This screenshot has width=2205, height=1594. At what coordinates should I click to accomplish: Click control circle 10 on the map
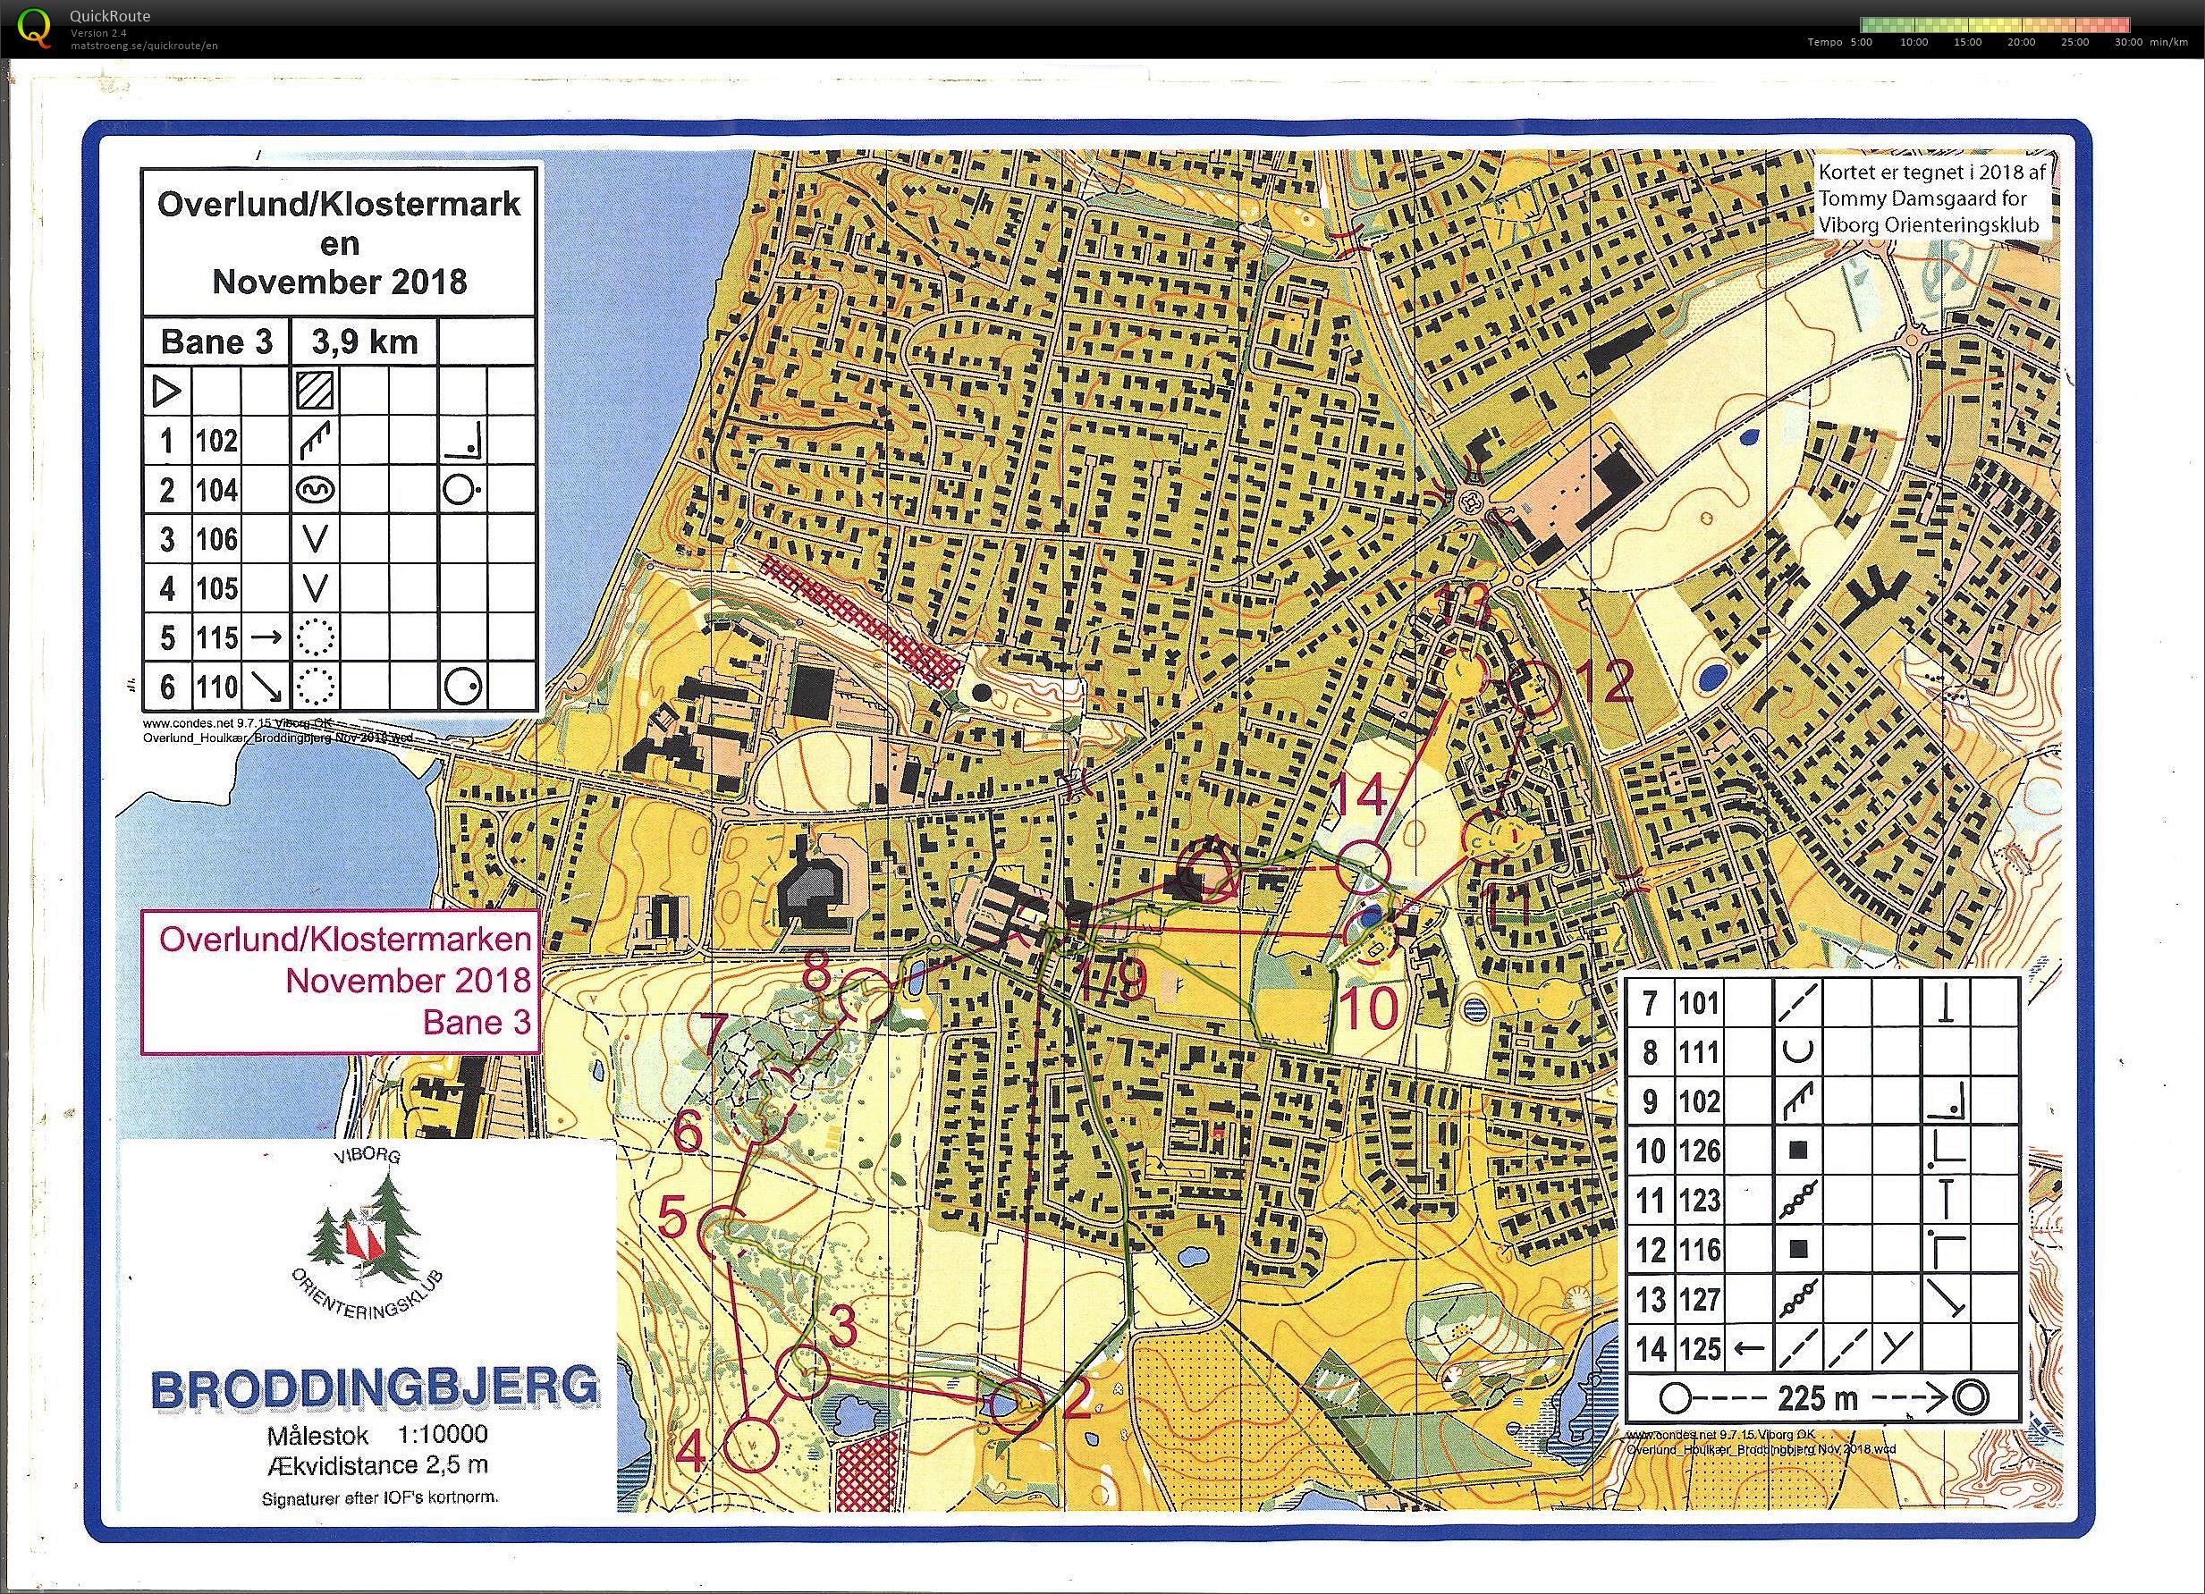pos(1369,935)
